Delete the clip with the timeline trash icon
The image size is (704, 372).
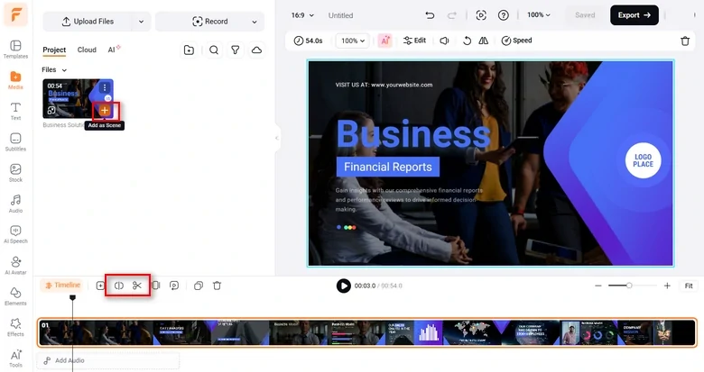coord(217,286)
